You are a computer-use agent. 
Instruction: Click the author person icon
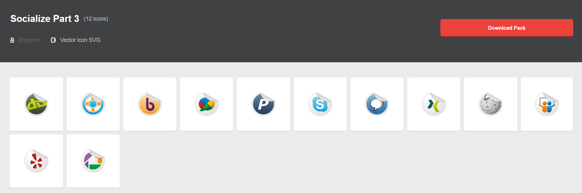click(12, 40)
